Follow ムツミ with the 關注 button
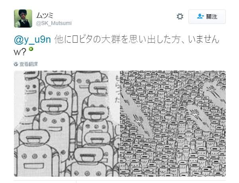This screenshot has height=183, width=239. coord(207,16)
